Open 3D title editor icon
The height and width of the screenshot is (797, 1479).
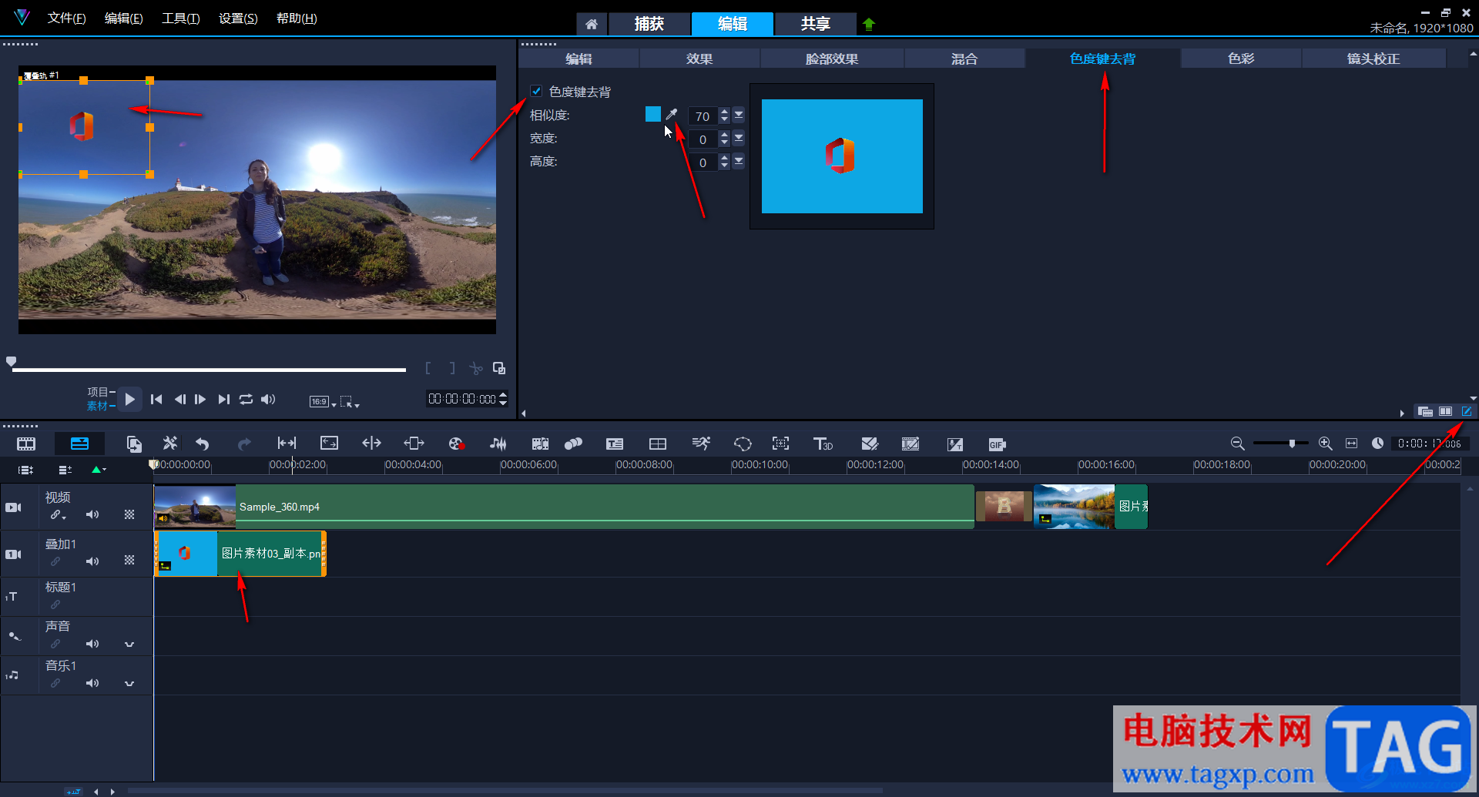click(823, 444)
